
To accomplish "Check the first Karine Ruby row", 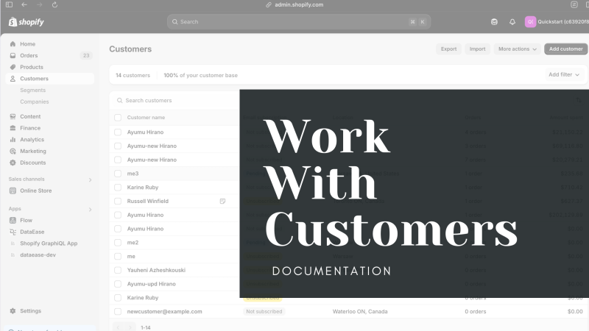I will 118,188.
